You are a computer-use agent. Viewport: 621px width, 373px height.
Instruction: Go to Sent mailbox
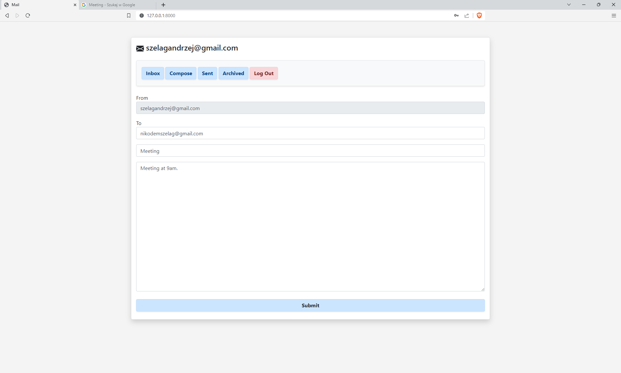(207, 73)
